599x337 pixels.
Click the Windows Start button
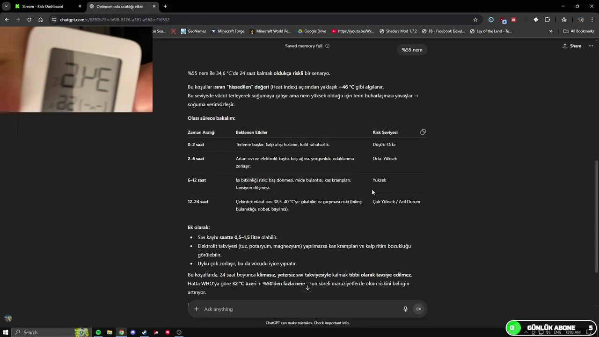6,332
